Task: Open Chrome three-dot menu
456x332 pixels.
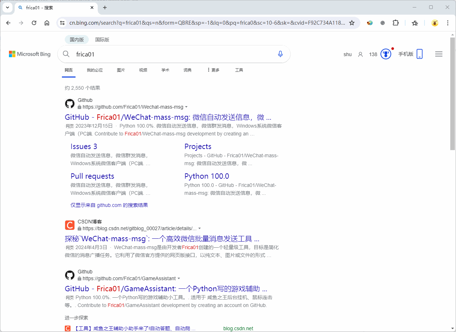Action: 448,23
